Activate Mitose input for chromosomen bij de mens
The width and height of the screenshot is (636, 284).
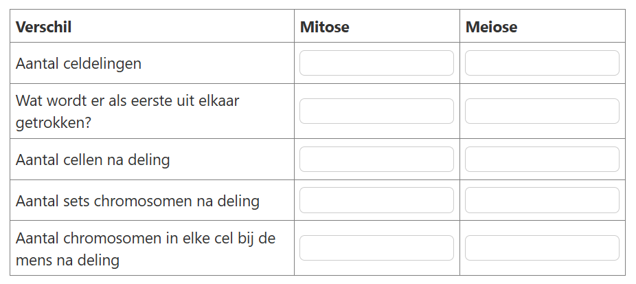[376, 248]
